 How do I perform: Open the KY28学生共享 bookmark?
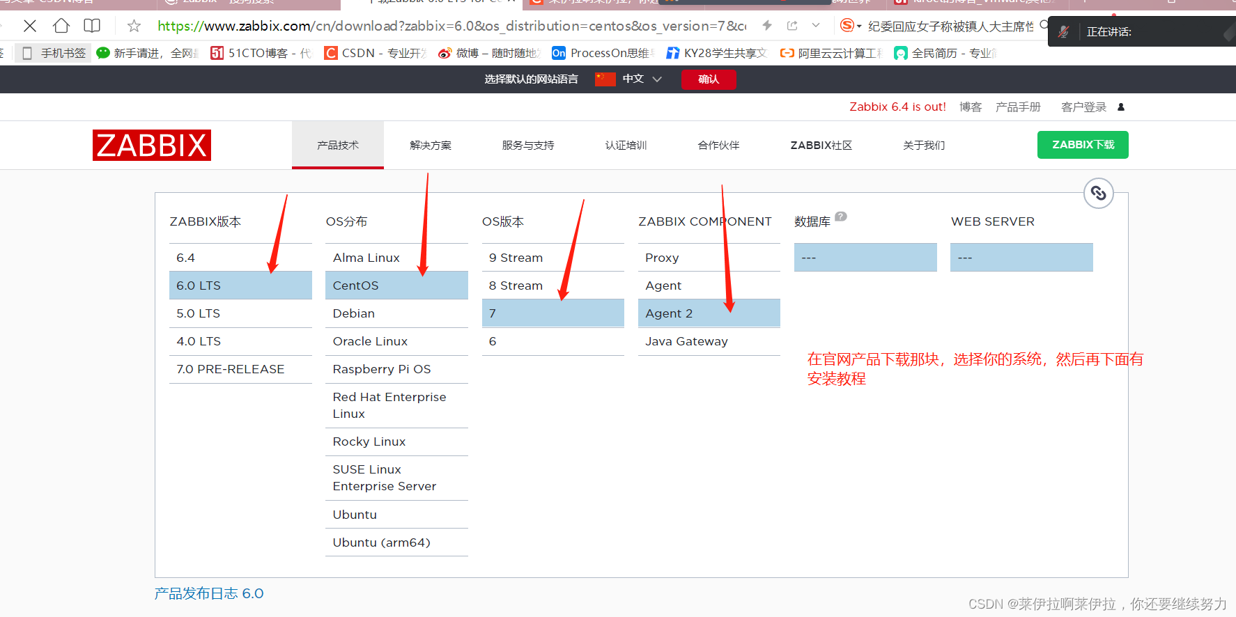point(717,53)
